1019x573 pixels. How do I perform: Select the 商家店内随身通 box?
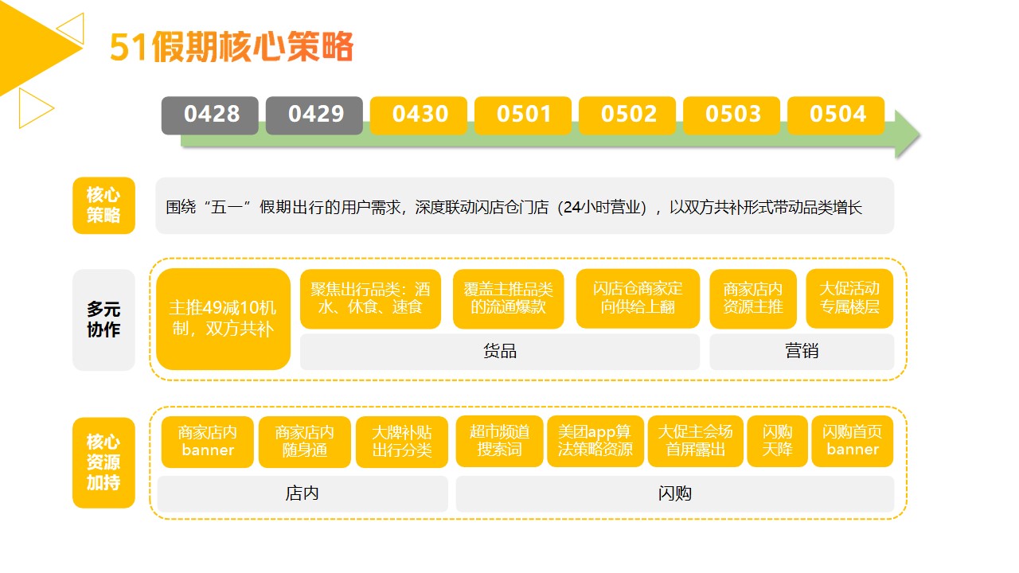[305, 442]
